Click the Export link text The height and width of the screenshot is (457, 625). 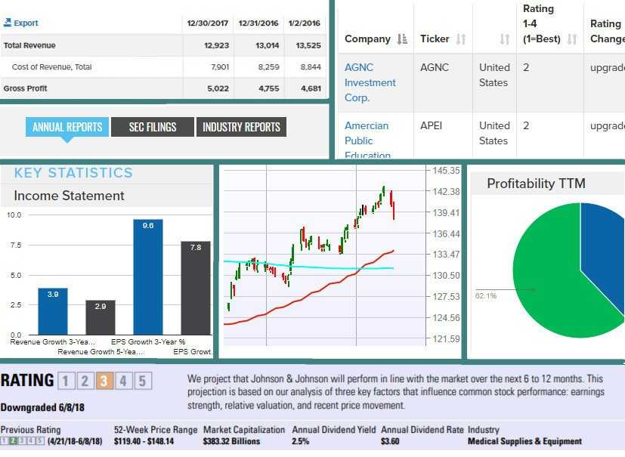26,23
